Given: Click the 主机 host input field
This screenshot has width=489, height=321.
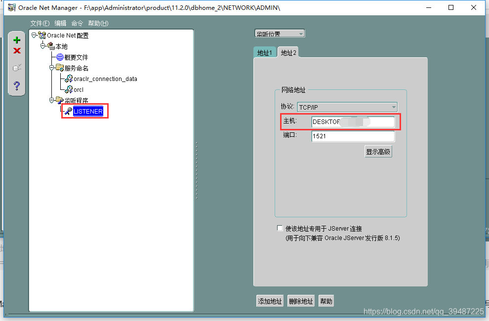Looking at the screenshot, I should [x=353, y=121].
